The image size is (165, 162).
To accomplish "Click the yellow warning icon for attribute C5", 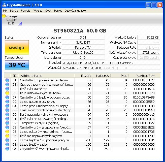I will [7, 132].
